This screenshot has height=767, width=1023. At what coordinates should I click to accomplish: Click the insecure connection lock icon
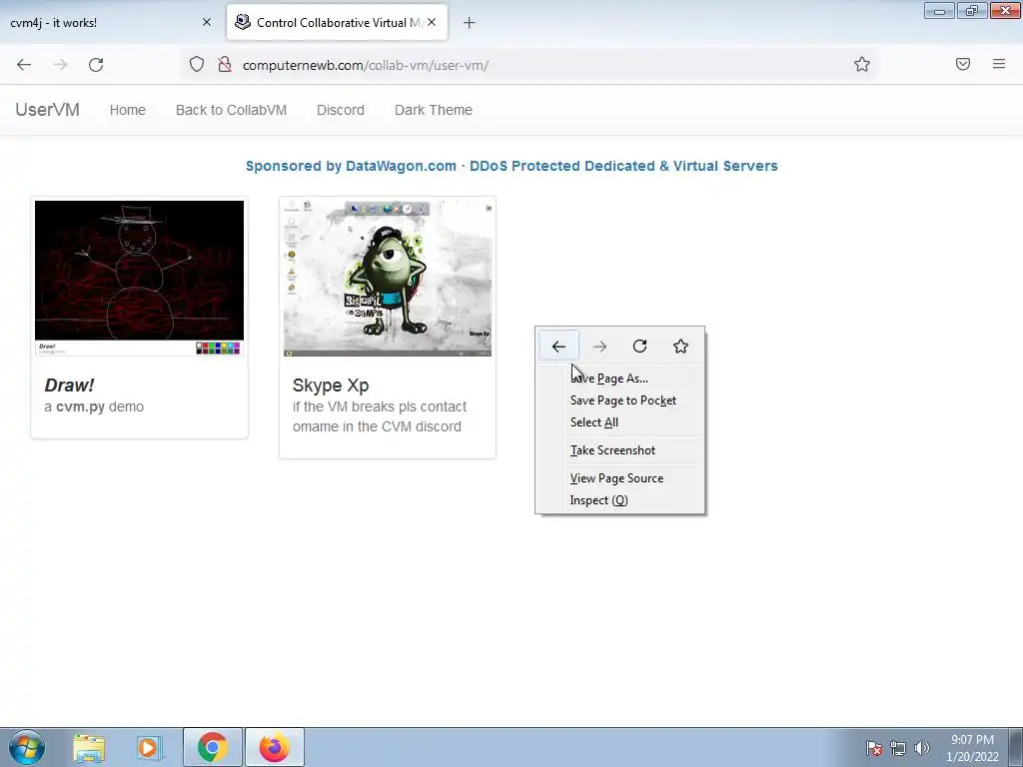225,64
